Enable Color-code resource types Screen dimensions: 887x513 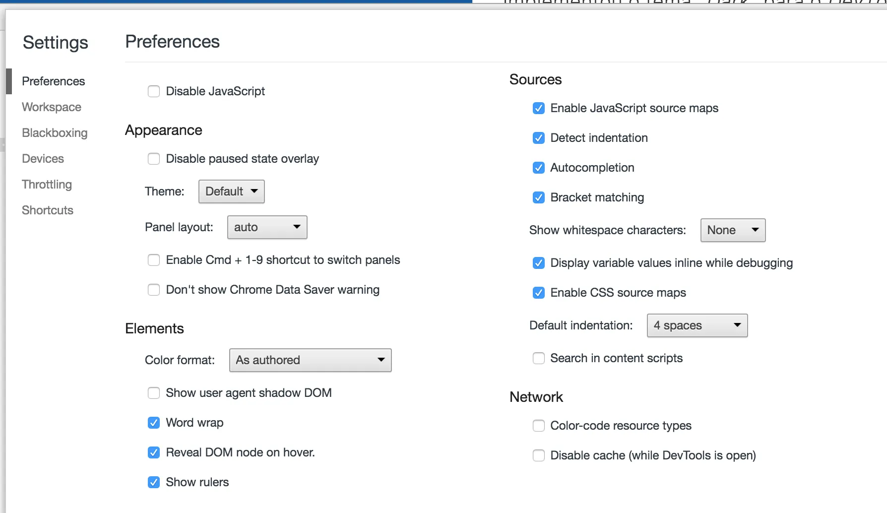539,426
